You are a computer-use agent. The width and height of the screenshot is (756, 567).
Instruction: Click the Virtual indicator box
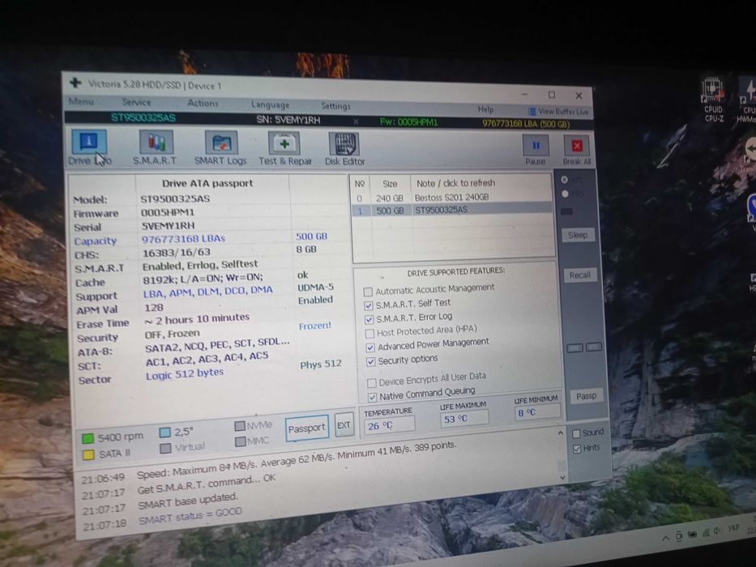[165, 449]
